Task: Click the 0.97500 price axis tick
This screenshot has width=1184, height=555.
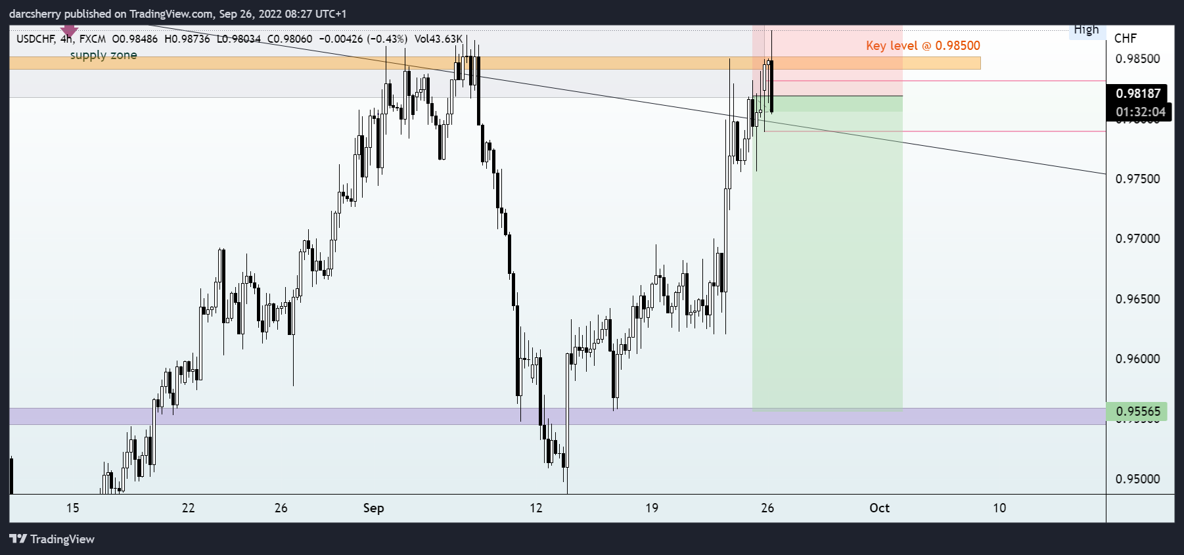Action: pyautogui.click(x=1137, y=179)
